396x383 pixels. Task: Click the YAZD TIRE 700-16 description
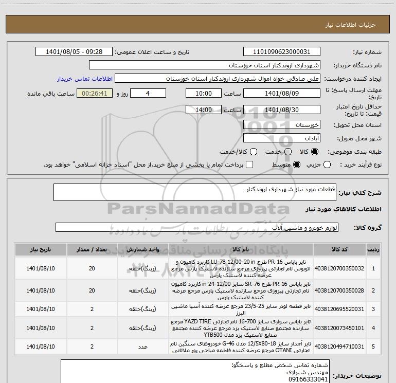tap(241, 328)
